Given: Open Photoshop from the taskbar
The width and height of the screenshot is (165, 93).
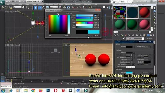Looking at the screenshot, I should tap(48, 90).
